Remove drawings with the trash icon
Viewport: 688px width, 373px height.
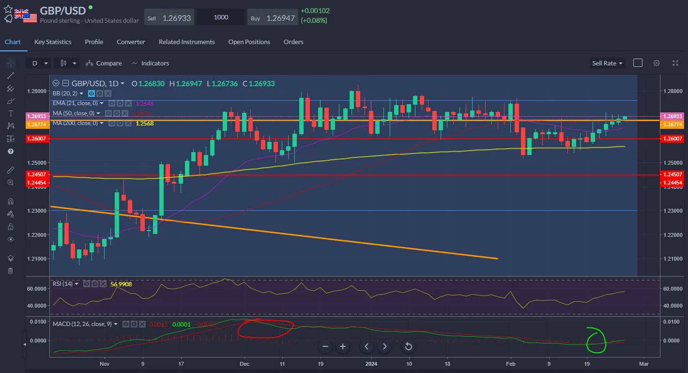(x=11, y=270)
